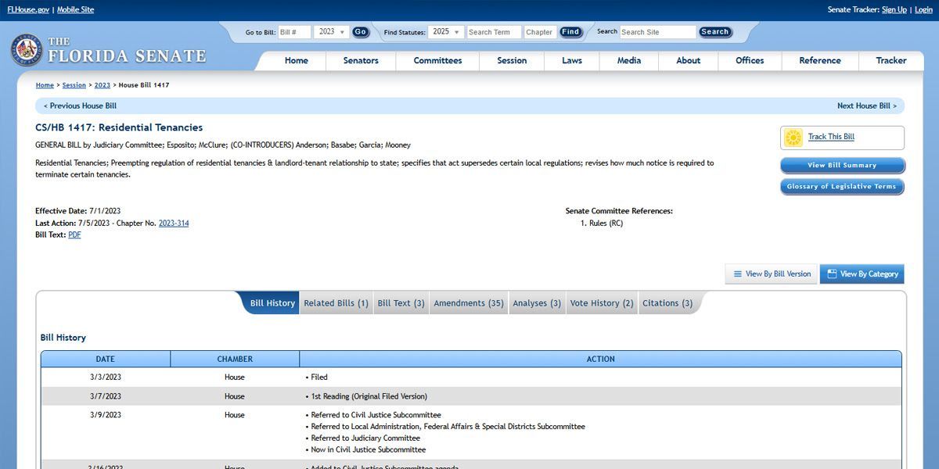Click the Florida Senate seal logo
Viewport: 939px width, 469px height.
point(27,50)
